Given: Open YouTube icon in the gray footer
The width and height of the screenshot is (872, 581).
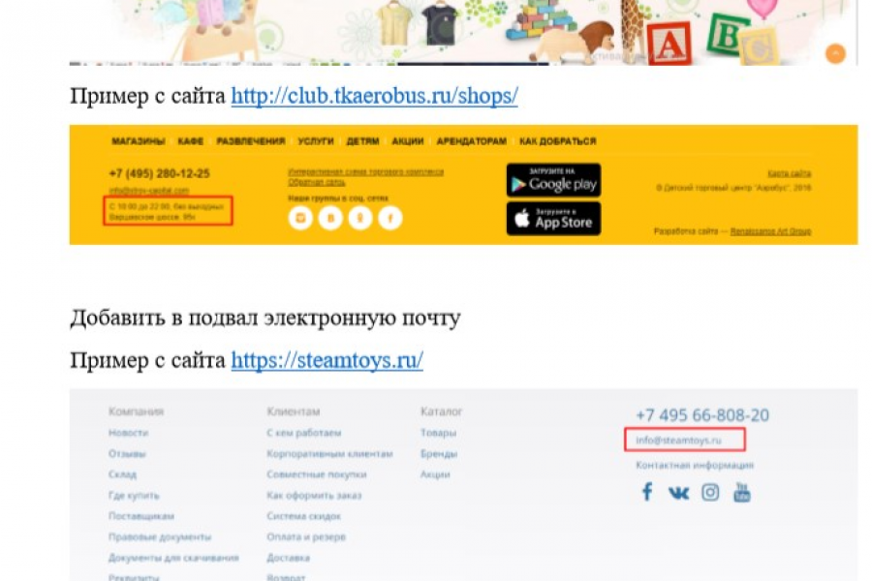Looking at the screenshot, I should (x=742, y=492).
